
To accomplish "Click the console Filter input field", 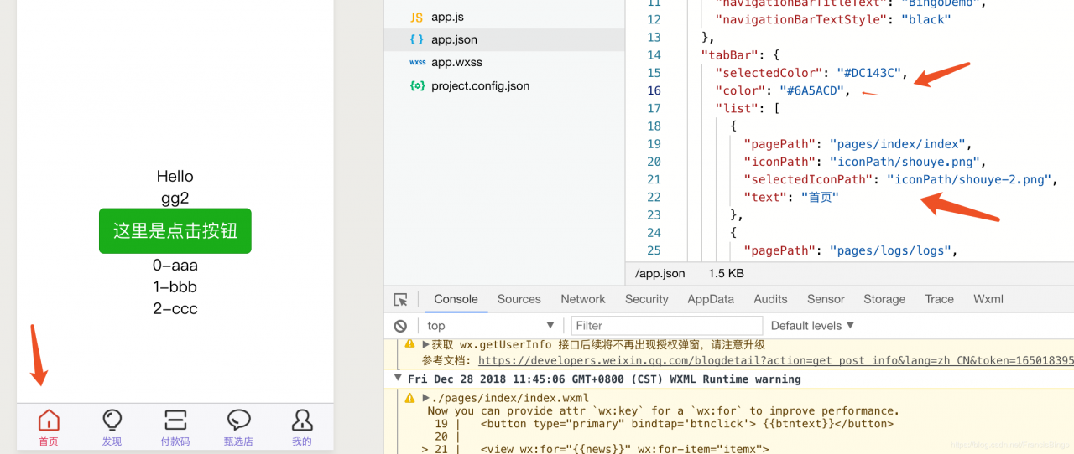I will coord(667,326).
